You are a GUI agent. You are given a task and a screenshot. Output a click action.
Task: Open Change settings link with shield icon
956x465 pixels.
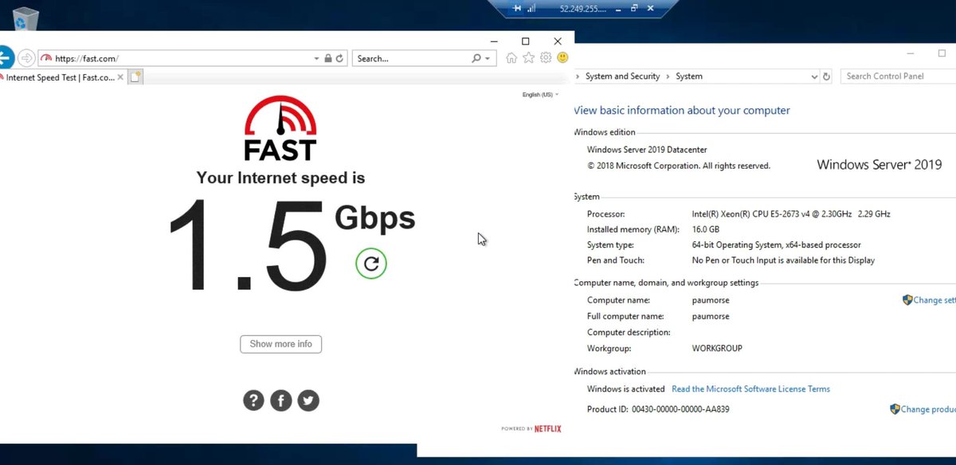click(929, 300)
